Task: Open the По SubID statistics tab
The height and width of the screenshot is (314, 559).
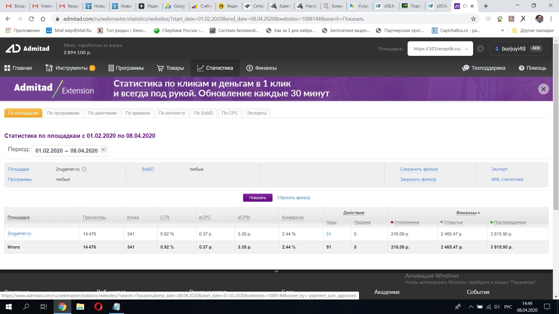Action: (203, 113)
